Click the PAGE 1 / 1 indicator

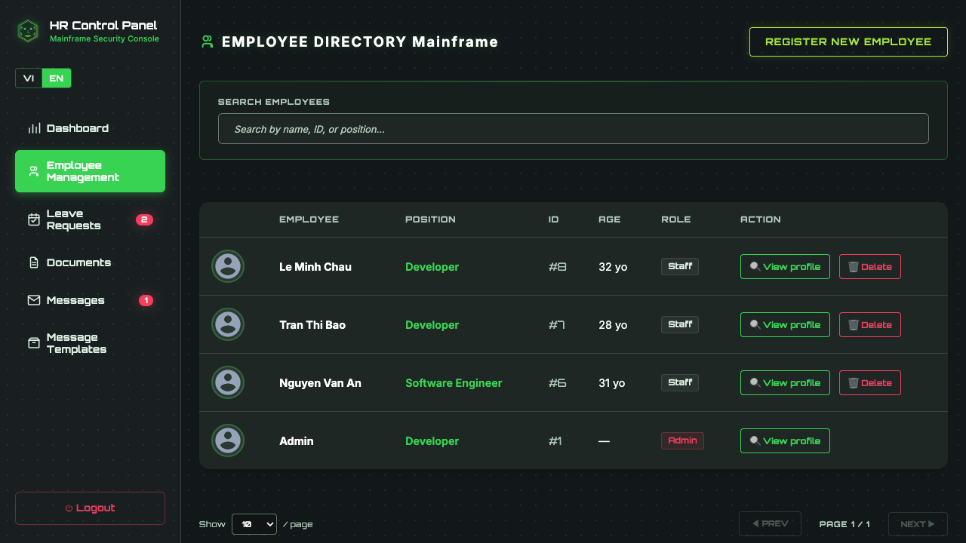tap(844, 523)
